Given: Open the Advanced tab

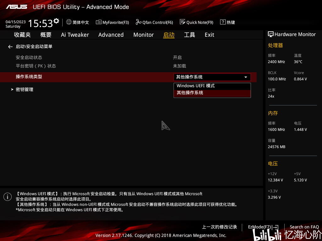Looking at the screenshot, I should point(111,35).
